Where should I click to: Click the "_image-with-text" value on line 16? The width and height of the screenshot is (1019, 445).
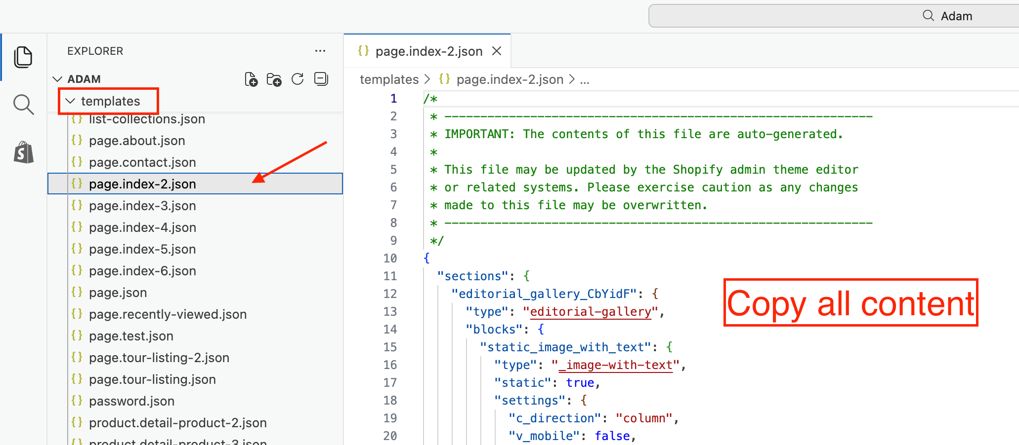click(x=616, y=365)
